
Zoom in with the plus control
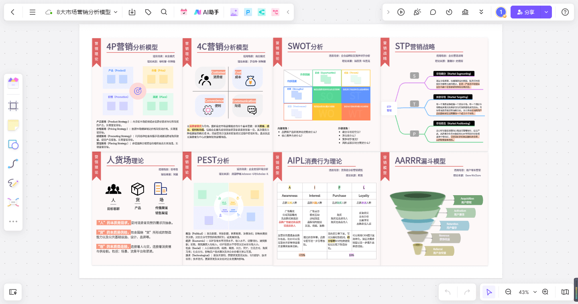coord(545,292)
